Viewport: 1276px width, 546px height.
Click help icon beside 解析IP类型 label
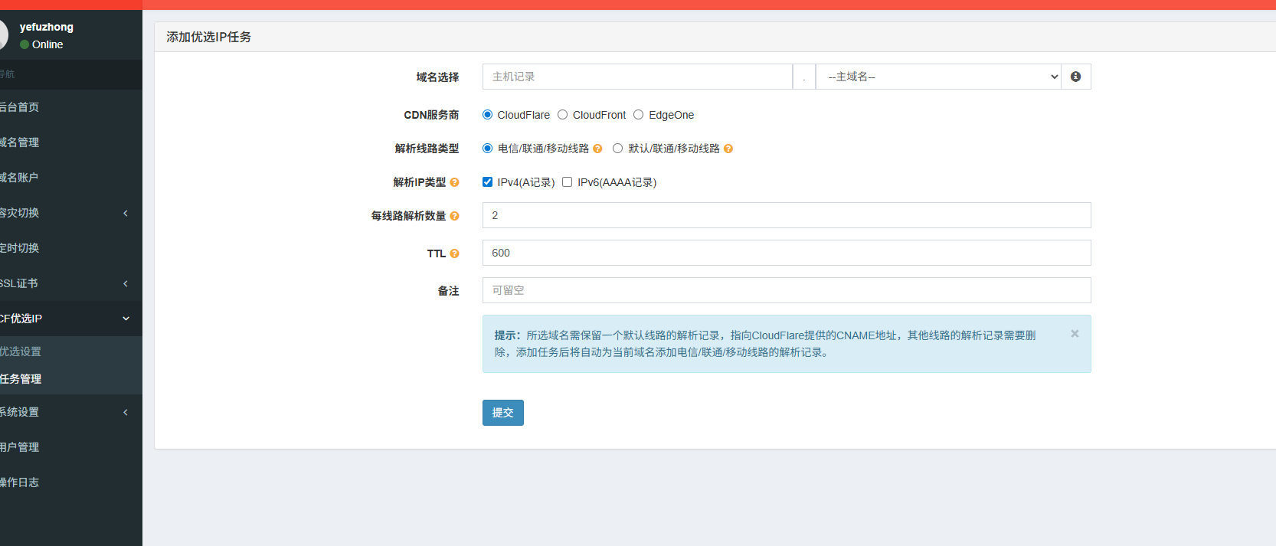tap(454, 182)
